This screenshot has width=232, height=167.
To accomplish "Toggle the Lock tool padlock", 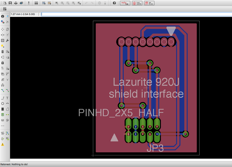I will 2,63.
